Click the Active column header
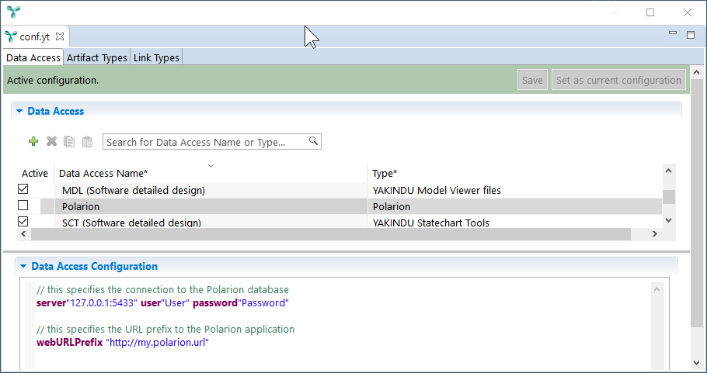Viewport: 707px width, 373px height. (x=35, y=173)
